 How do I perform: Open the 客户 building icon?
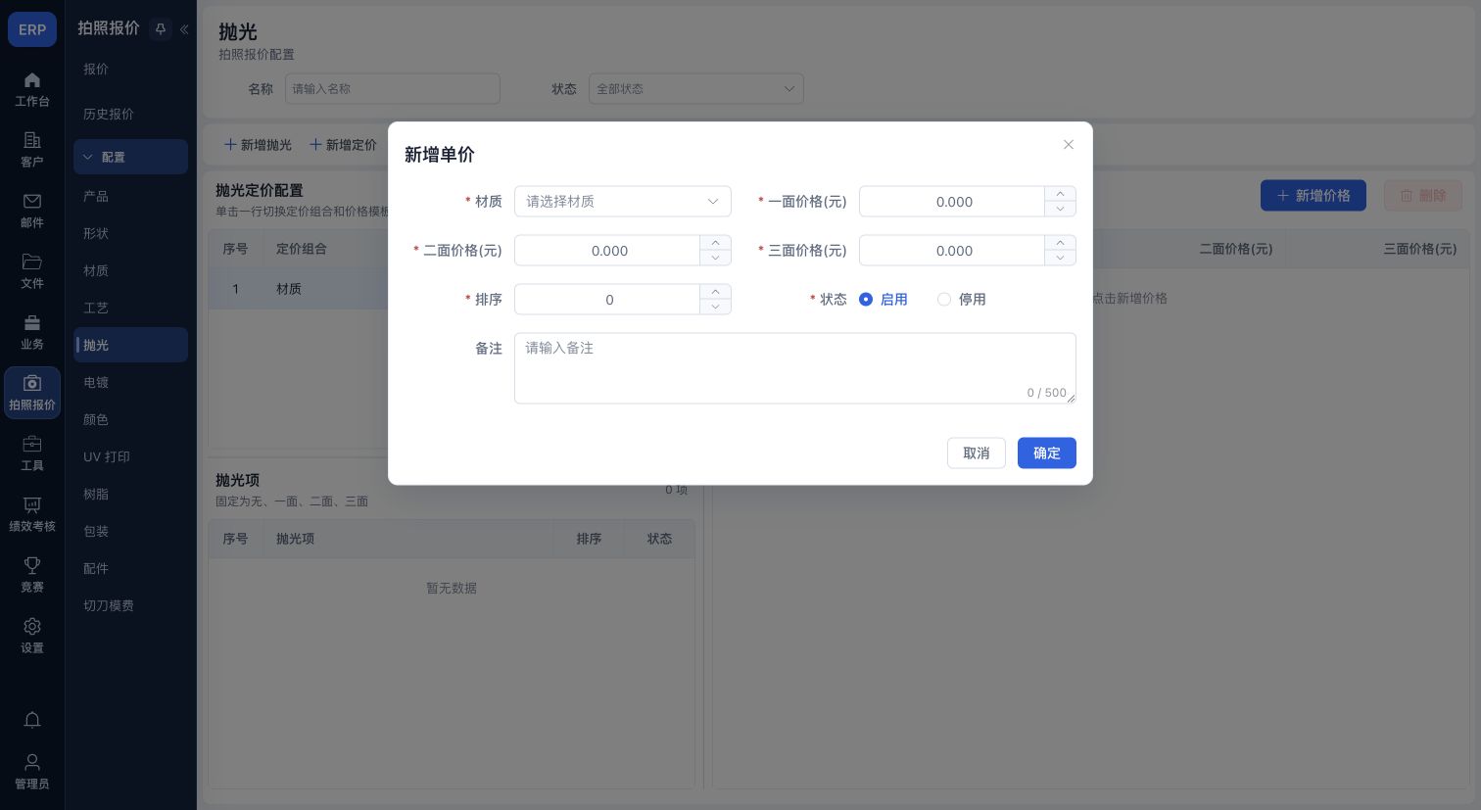[x=32, y=141]
